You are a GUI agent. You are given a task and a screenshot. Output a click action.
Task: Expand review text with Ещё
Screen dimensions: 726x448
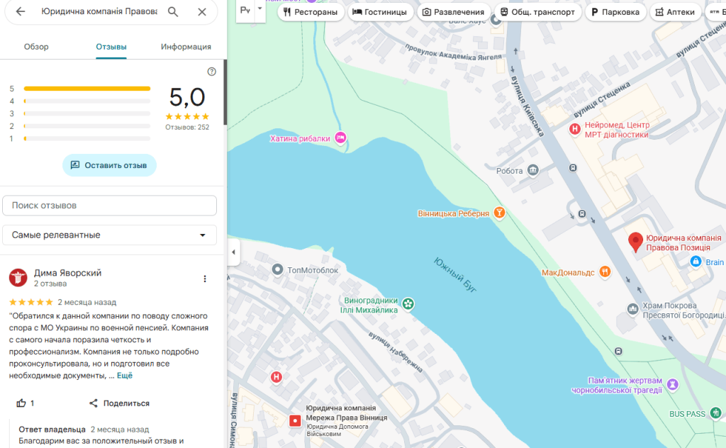click(125, 375)
